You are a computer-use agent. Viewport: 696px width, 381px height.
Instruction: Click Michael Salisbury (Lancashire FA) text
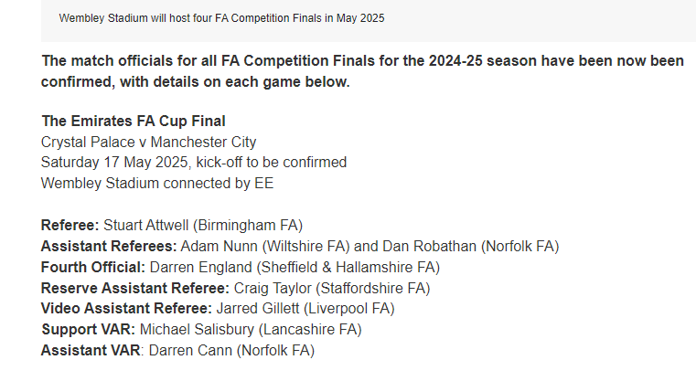tap(251, 329)
